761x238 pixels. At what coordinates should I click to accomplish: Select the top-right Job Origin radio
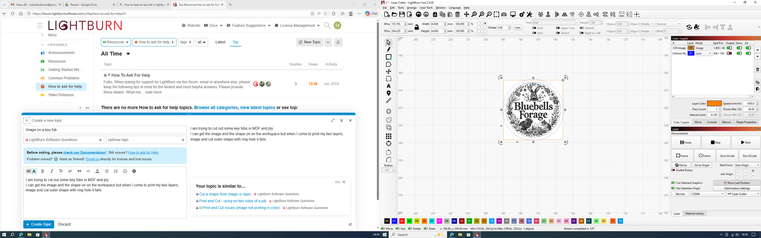[753, 171]
